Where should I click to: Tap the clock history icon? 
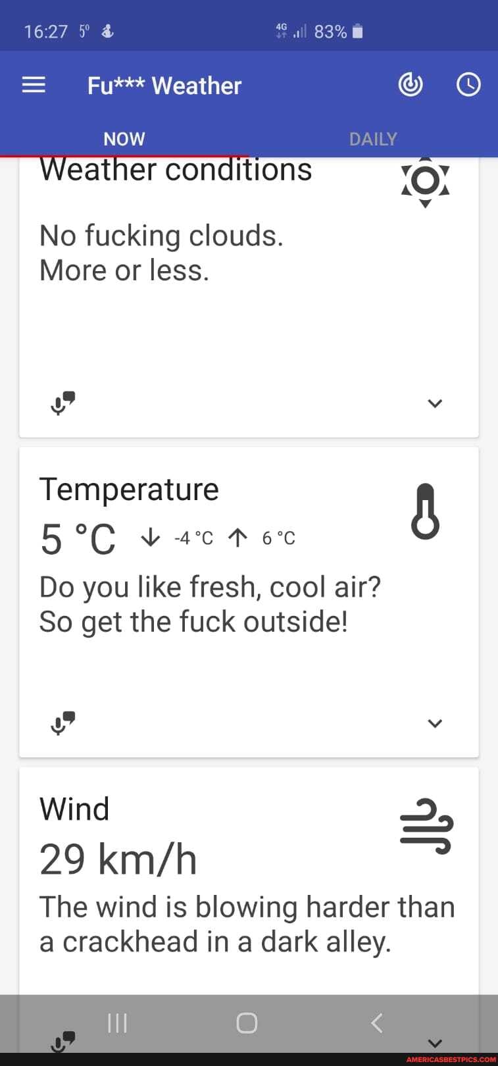click(x=468, y=85)
